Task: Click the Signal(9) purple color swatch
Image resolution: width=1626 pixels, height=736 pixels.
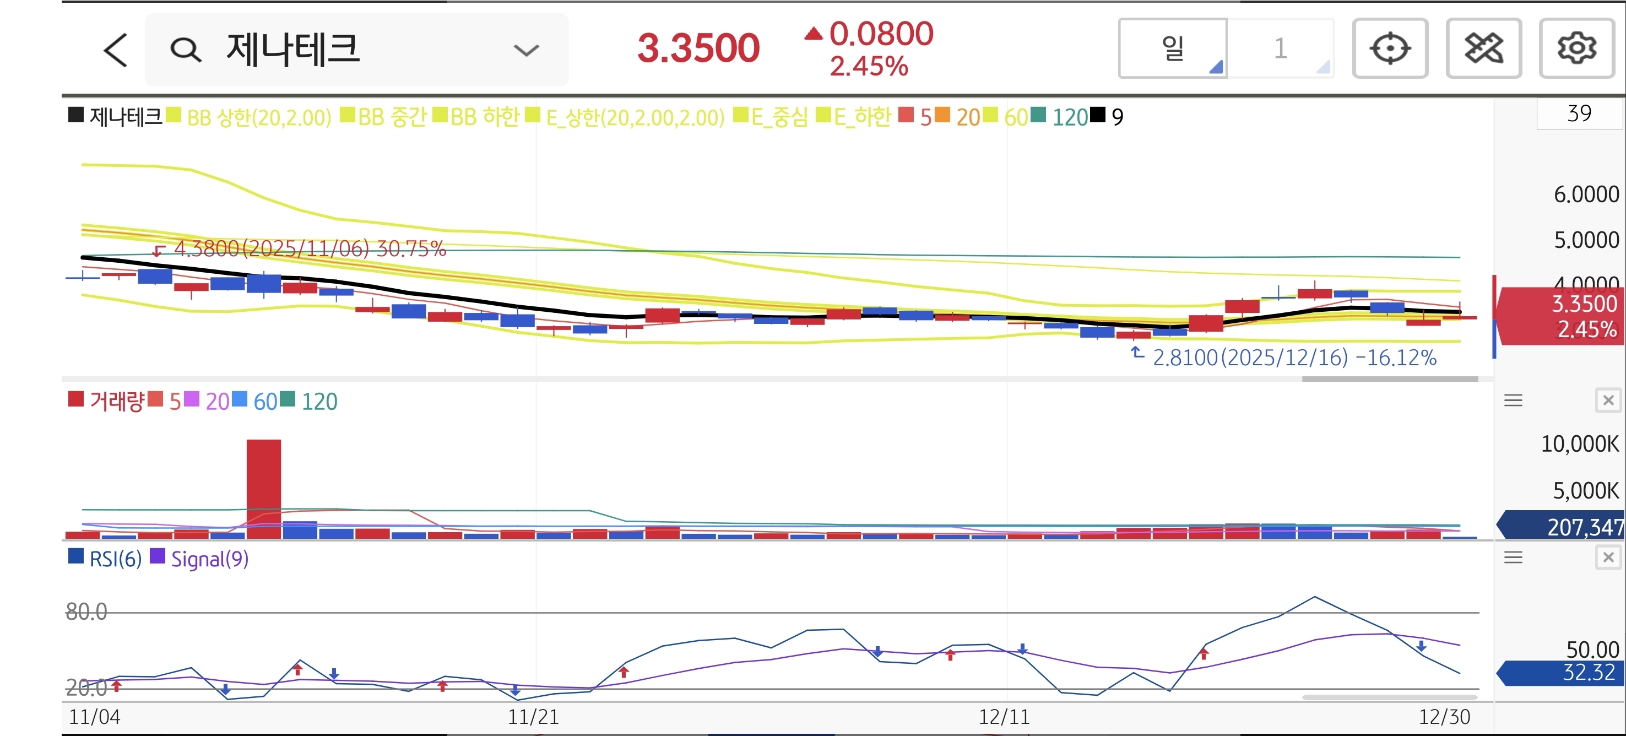Action: (157, 557)
